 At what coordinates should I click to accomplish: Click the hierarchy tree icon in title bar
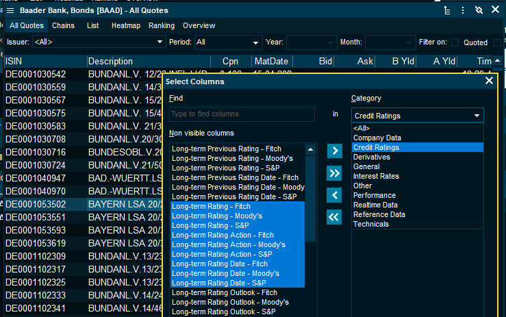tap(447, 10)
